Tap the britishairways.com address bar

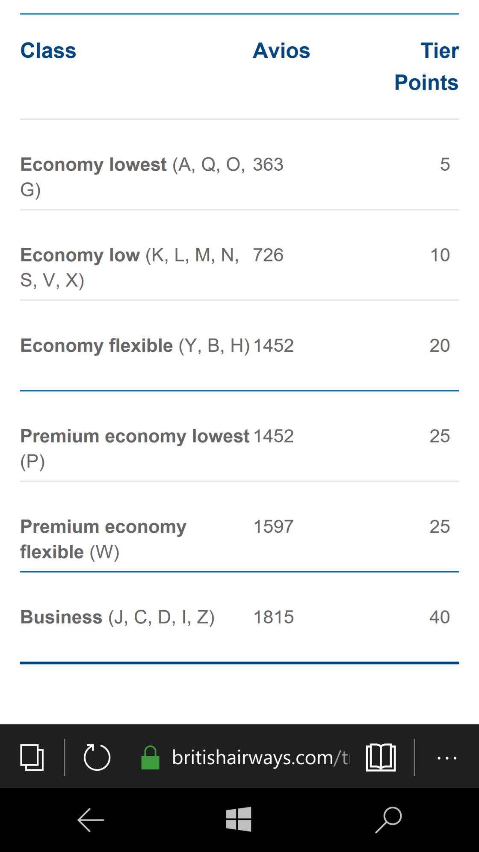(x=260, y=757)
